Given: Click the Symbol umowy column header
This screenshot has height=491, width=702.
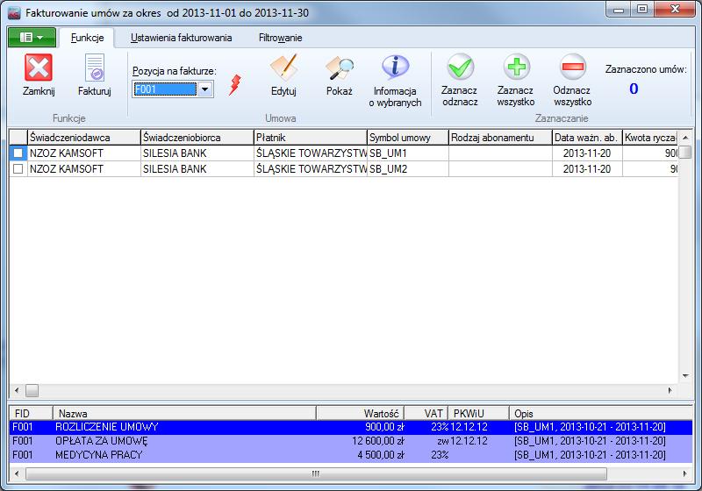Looking at the screenshot, I should (408, 138).
